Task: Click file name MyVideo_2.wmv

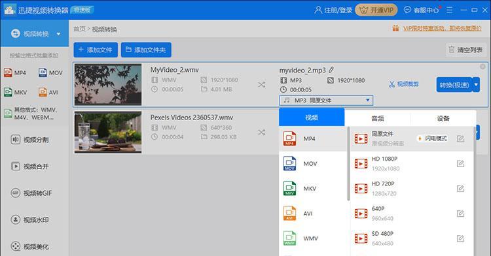Action: 174,70
